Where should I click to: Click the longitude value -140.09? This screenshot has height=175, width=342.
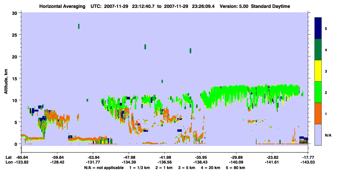tap(236, 162)
